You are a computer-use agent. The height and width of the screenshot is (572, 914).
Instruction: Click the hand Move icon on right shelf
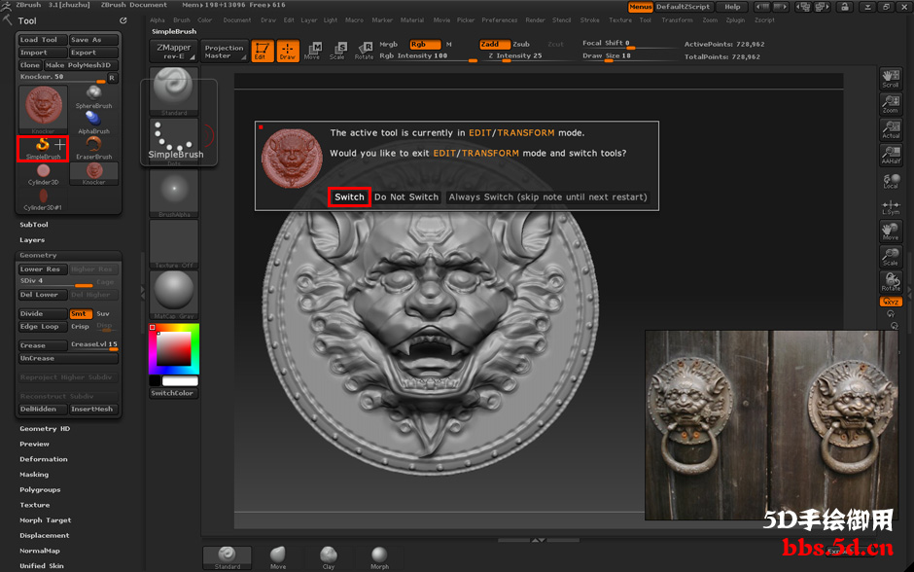tap(891, 232)
